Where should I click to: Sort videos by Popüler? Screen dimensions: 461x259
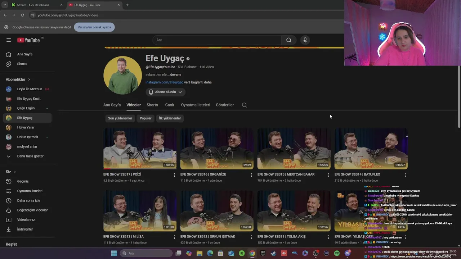pos(146,118)
